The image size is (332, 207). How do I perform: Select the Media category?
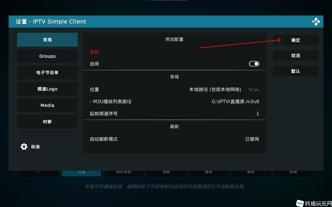[x=47, y=105]
